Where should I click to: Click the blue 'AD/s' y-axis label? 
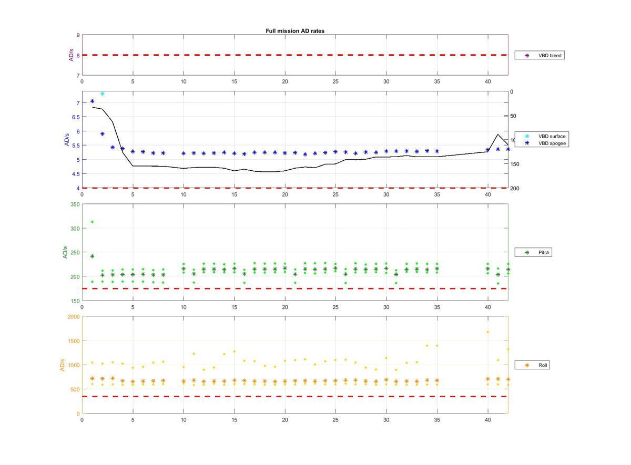coord(67,140)
